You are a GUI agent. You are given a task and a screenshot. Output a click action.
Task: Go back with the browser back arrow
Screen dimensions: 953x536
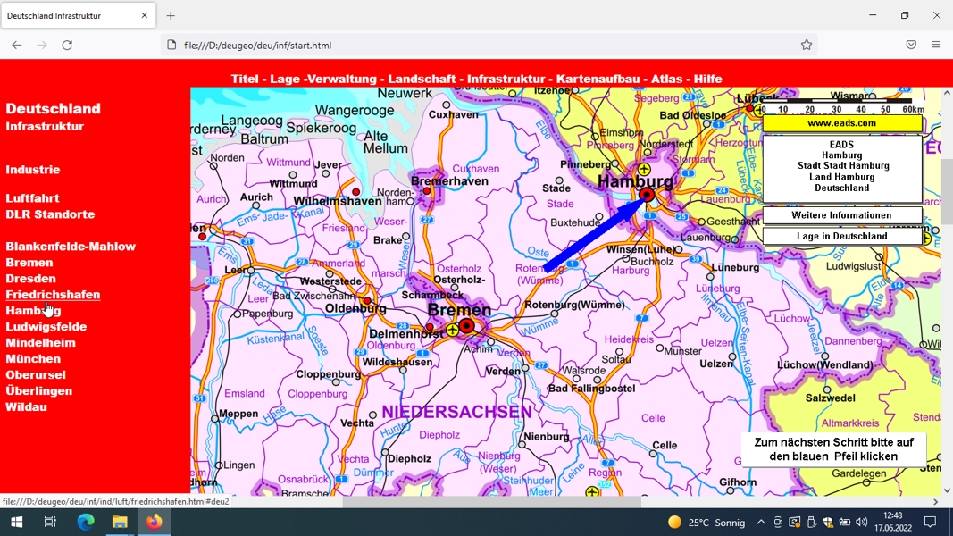click(16, 45)
